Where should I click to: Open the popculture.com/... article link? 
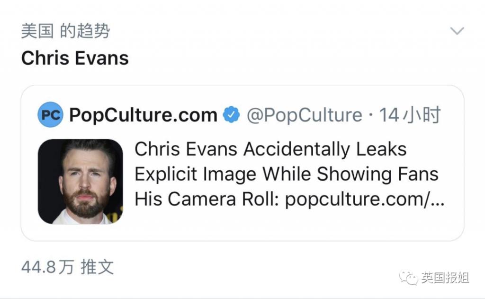pos(365,199)
